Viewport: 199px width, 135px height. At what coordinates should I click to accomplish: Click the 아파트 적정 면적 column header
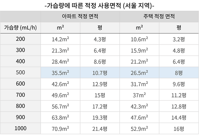(80, 16)
